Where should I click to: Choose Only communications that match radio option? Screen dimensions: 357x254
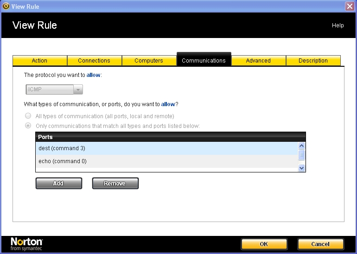[28, 126]
